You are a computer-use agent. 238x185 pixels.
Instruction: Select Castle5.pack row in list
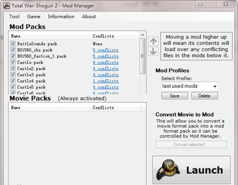(75, 87)
